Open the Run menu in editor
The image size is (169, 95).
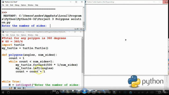(18, 35)
